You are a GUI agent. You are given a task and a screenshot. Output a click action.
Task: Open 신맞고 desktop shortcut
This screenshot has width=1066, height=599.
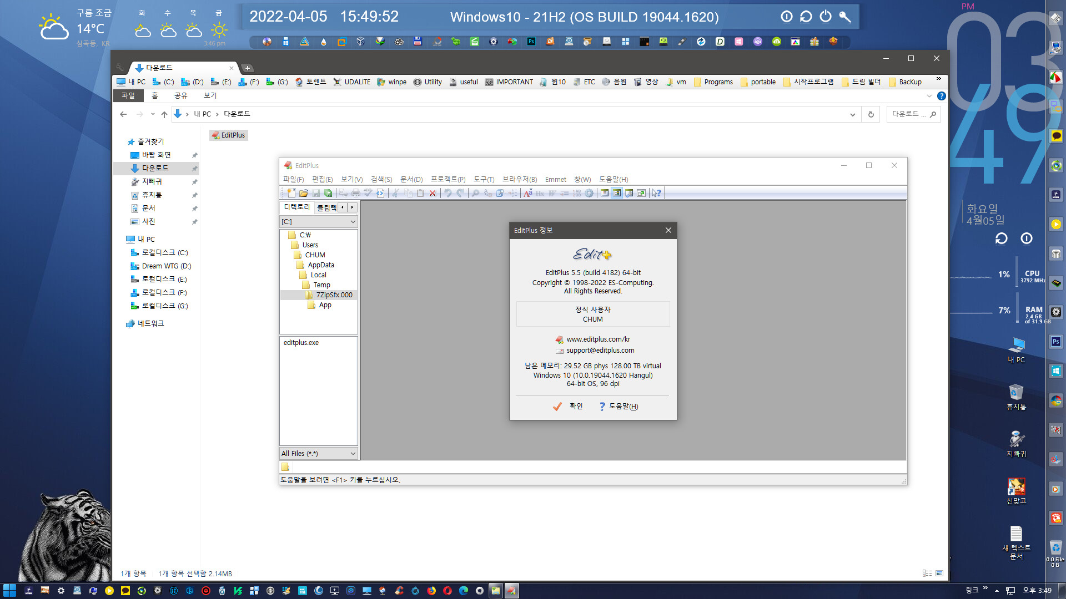coord(1016,491)
